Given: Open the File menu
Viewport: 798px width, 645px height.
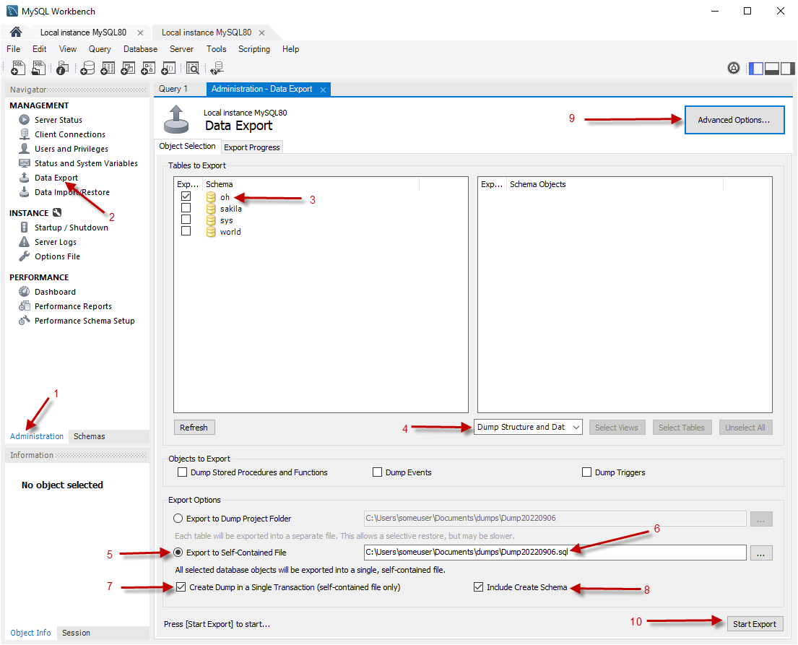Looking at the screenshot, I should coord(14,49).
